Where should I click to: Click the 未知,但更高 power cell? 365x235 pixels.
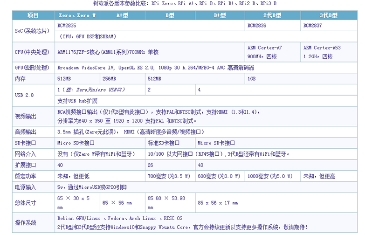click(x=329, y=176)
